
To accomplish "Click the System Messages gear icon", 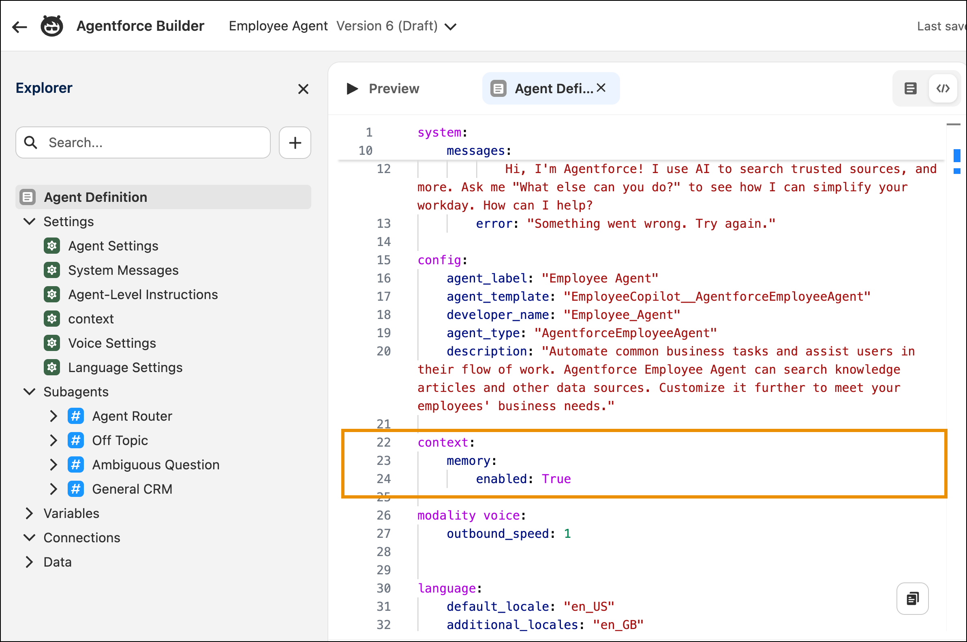I will pos(52,270).
